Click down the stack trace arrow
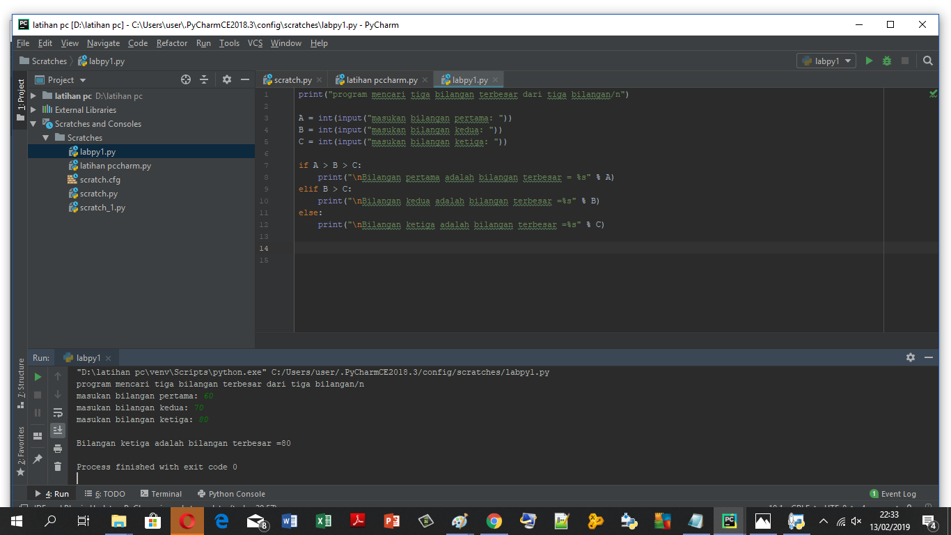The height and width of the screenshot is (535, 951). [58, 394]
